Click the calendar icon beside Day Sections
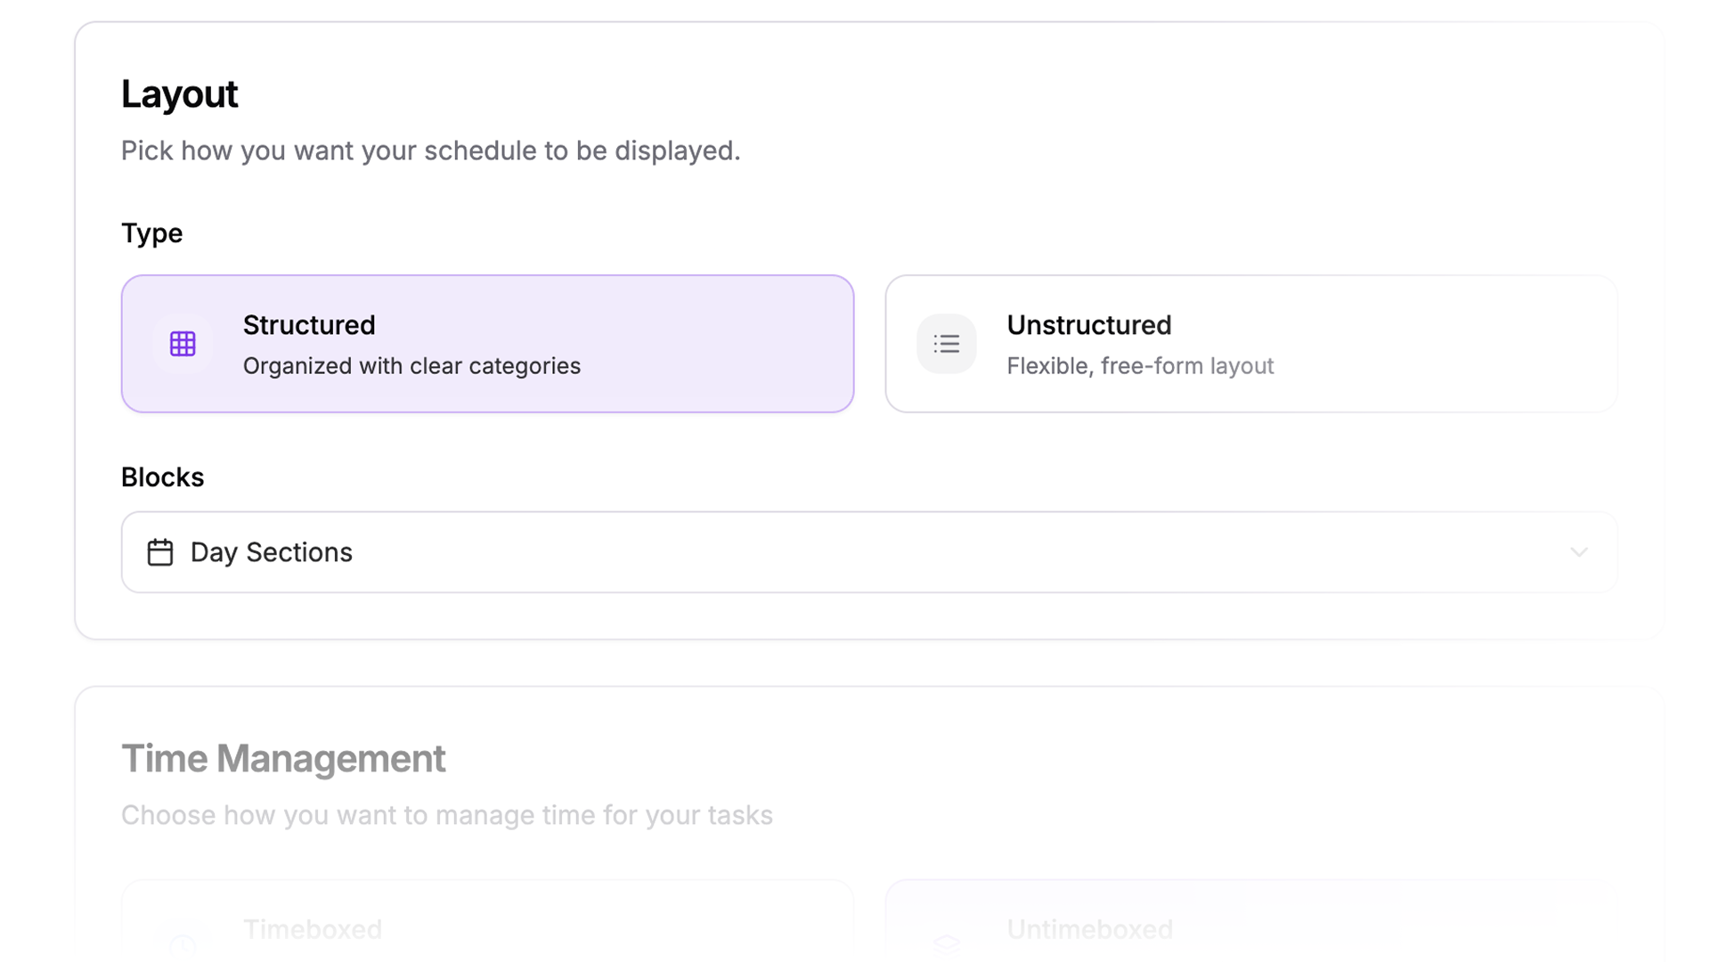 click(160, 552)
